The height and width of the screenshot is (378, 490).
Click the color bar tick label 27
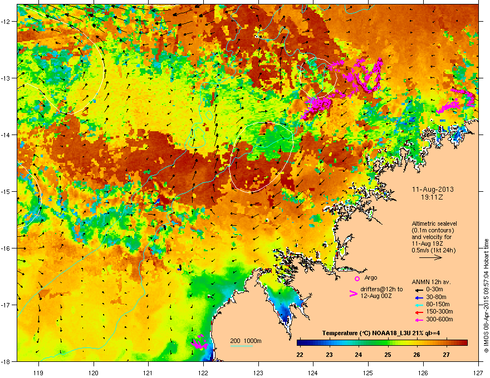pyautogui.click(x=446, y=355)
